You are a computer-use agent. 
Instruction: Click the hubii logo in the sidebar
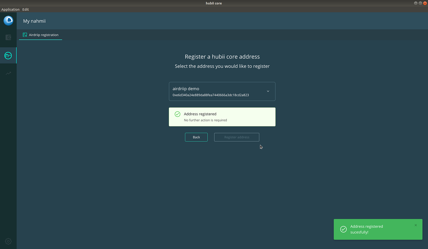[x=8, y=21]
